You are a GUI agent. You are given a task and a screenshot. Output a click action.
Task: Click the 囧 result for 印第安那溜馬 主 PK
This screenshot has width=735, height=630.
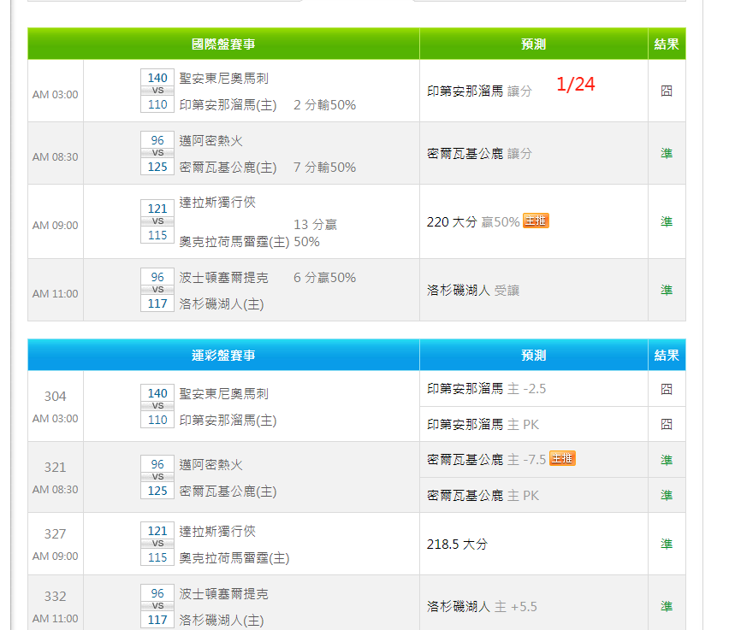(x=666, y=424)
